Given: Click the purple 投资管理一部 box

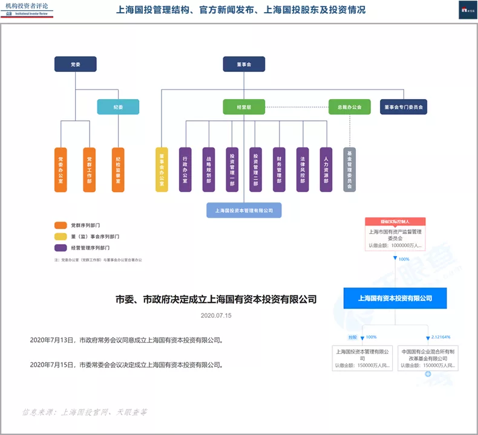Looking at the screenshot, I should click(x=232, y=170).
